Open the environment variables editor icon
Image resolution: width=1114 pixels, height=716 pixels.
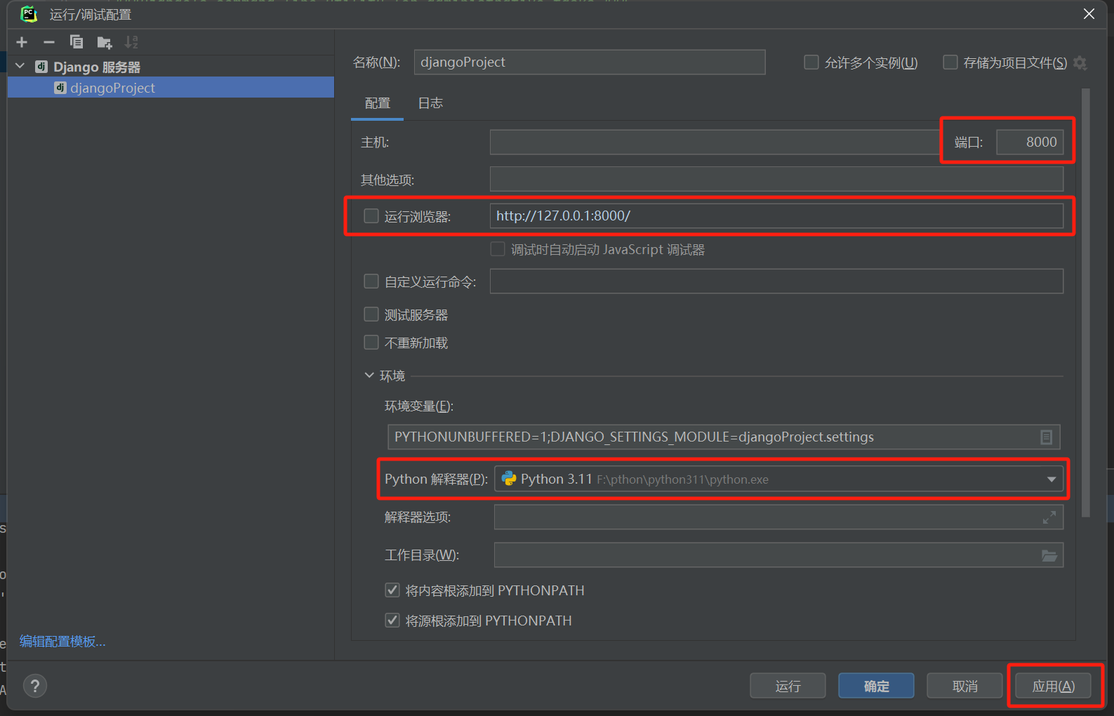1046,437
